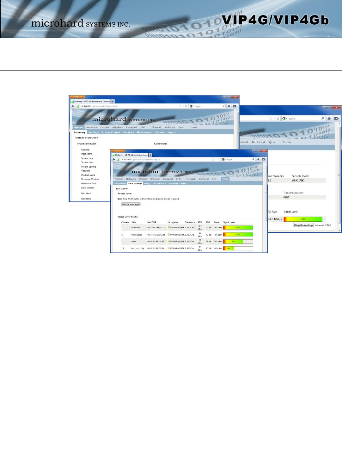Click the bookmark star in the Site Survey address bar
The image size is (342, 467).
[x=213, y=159]
